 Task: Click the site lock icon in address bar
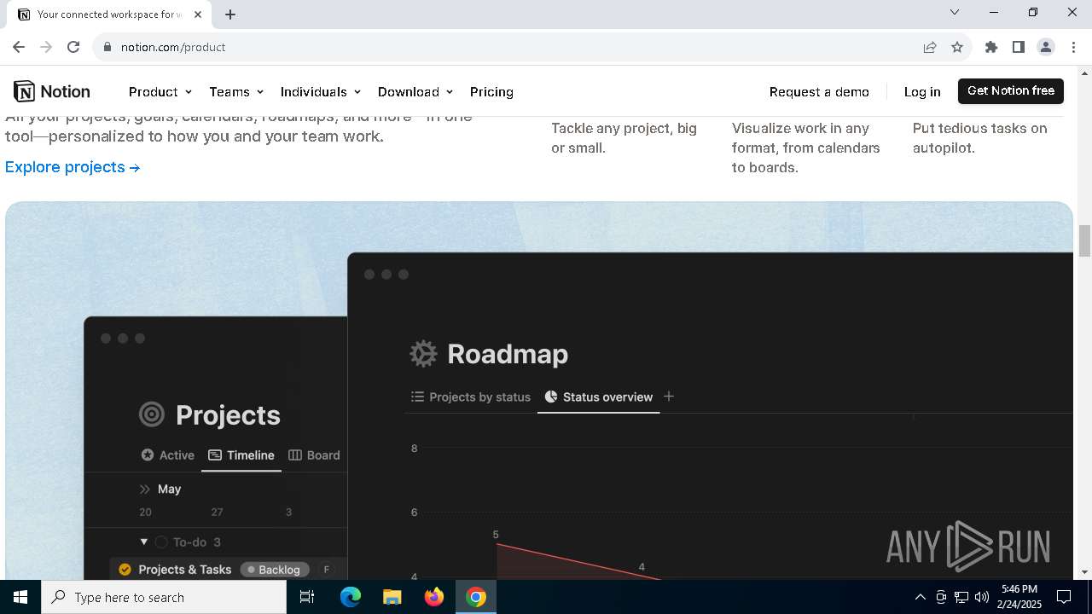coord(107,47)
